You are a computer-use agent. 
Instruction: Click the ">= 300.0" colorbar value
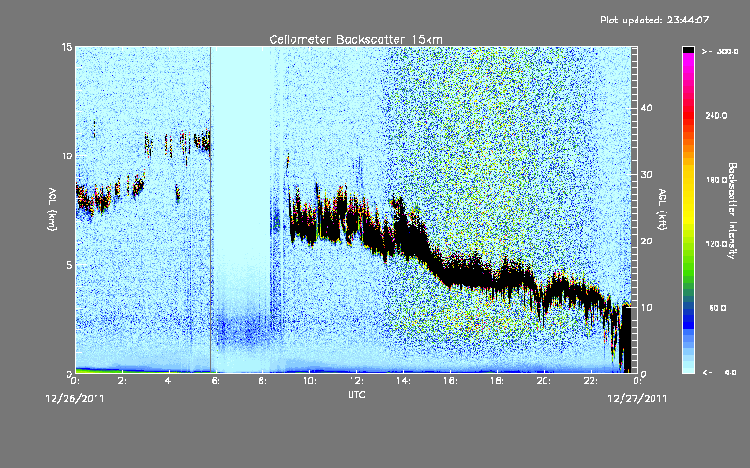[720, 51]
